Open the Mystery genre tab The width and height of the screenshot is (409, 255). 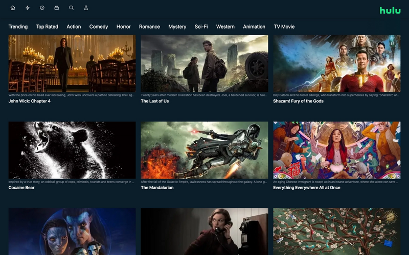pyautogui.click(x=177, y=27)
